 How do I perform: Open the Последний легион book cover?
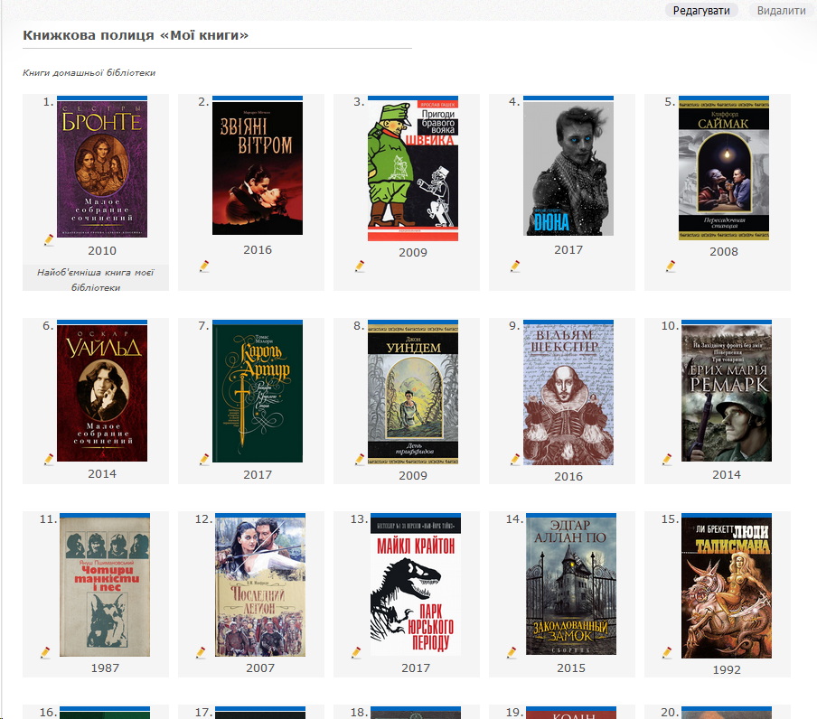pos(260,585)
